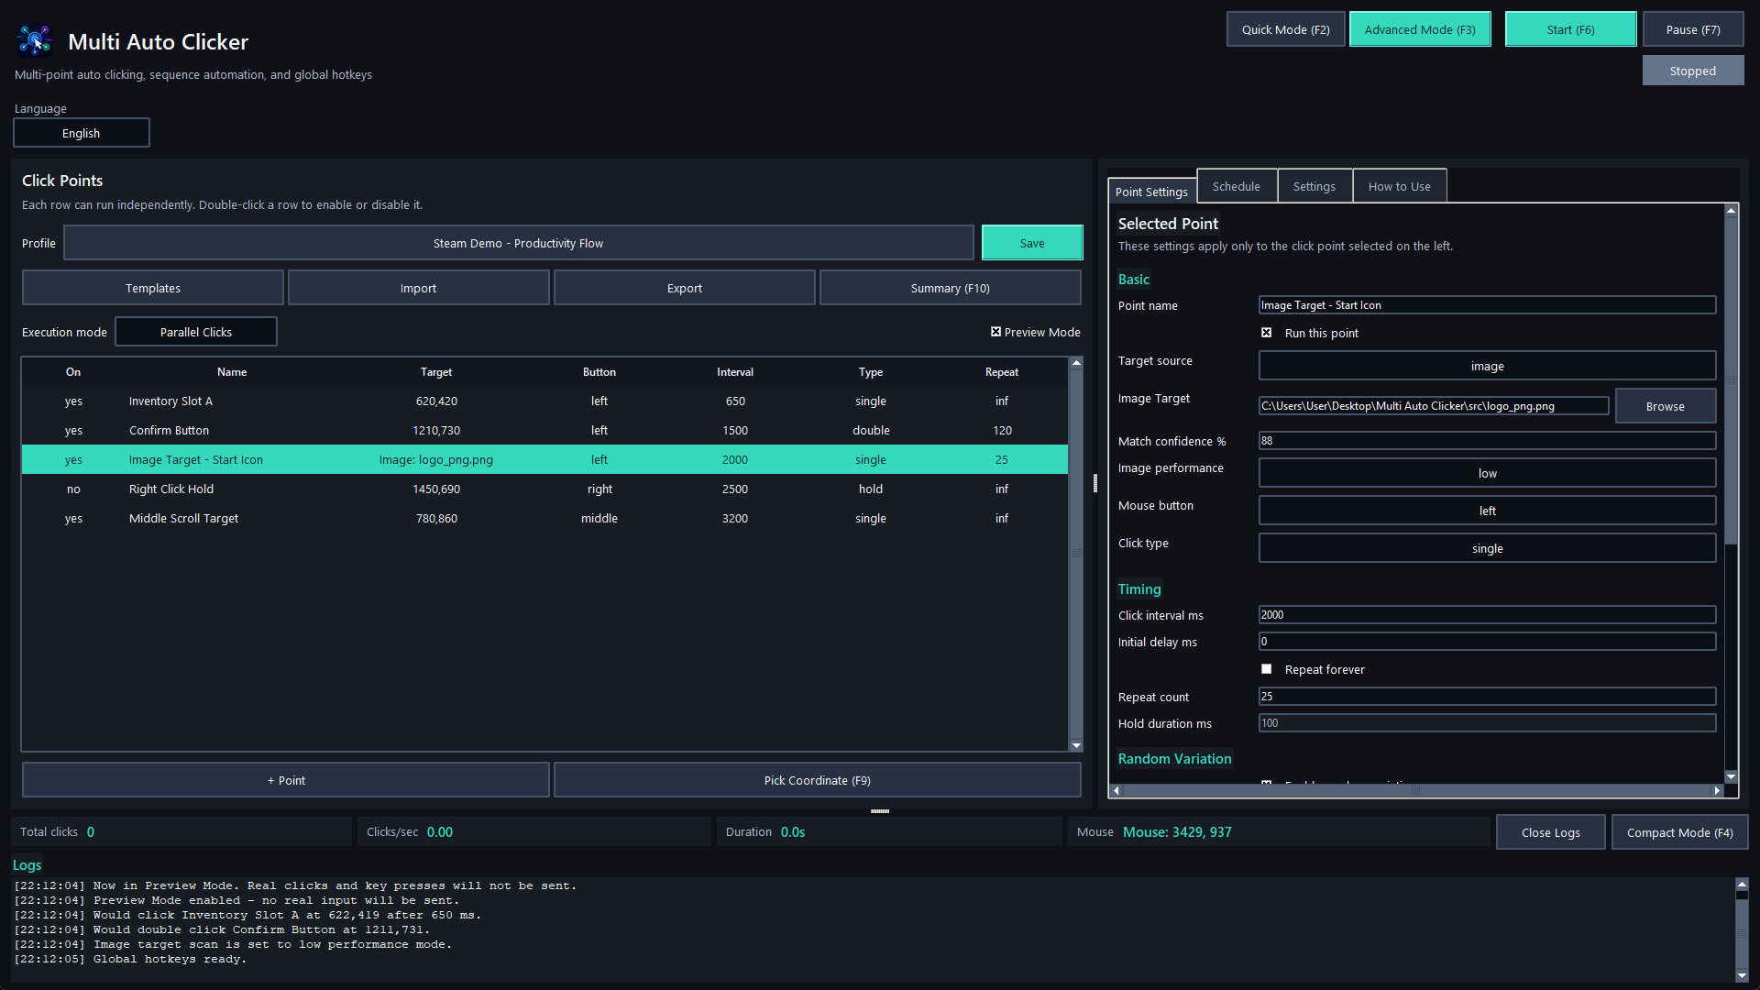Browse for an image target file
This screenshot has height=990, width=1760.
pyautogui.click(x=1665, y=406)
